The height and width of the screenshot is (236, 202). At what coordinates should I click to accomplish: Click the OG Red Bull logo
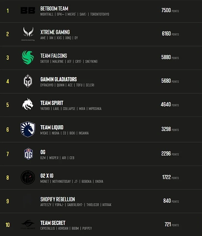[29, 154]
